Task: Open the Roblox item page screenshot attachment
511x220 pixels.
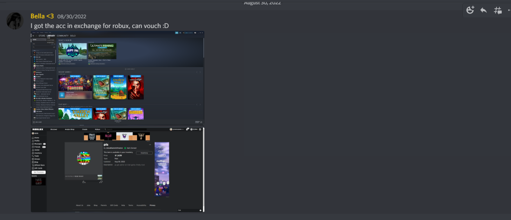Action: (118, 170)
